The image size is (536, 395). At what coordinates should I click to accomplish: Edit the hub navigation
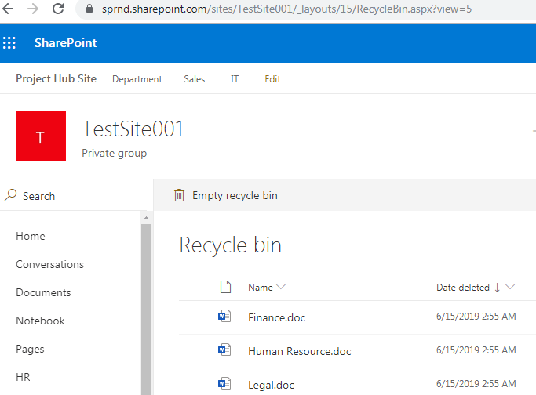pyautogui.click(x=272, y=79)
